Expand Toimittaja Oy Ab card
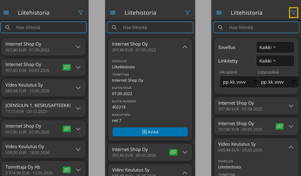This screenshot has width=301, height=176. (78, 170)
